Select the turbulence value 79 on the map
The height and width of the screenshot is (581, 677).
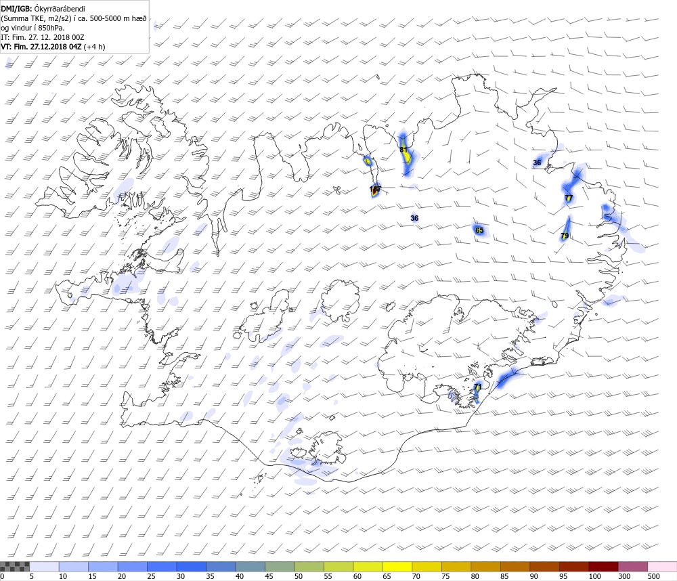565,236
